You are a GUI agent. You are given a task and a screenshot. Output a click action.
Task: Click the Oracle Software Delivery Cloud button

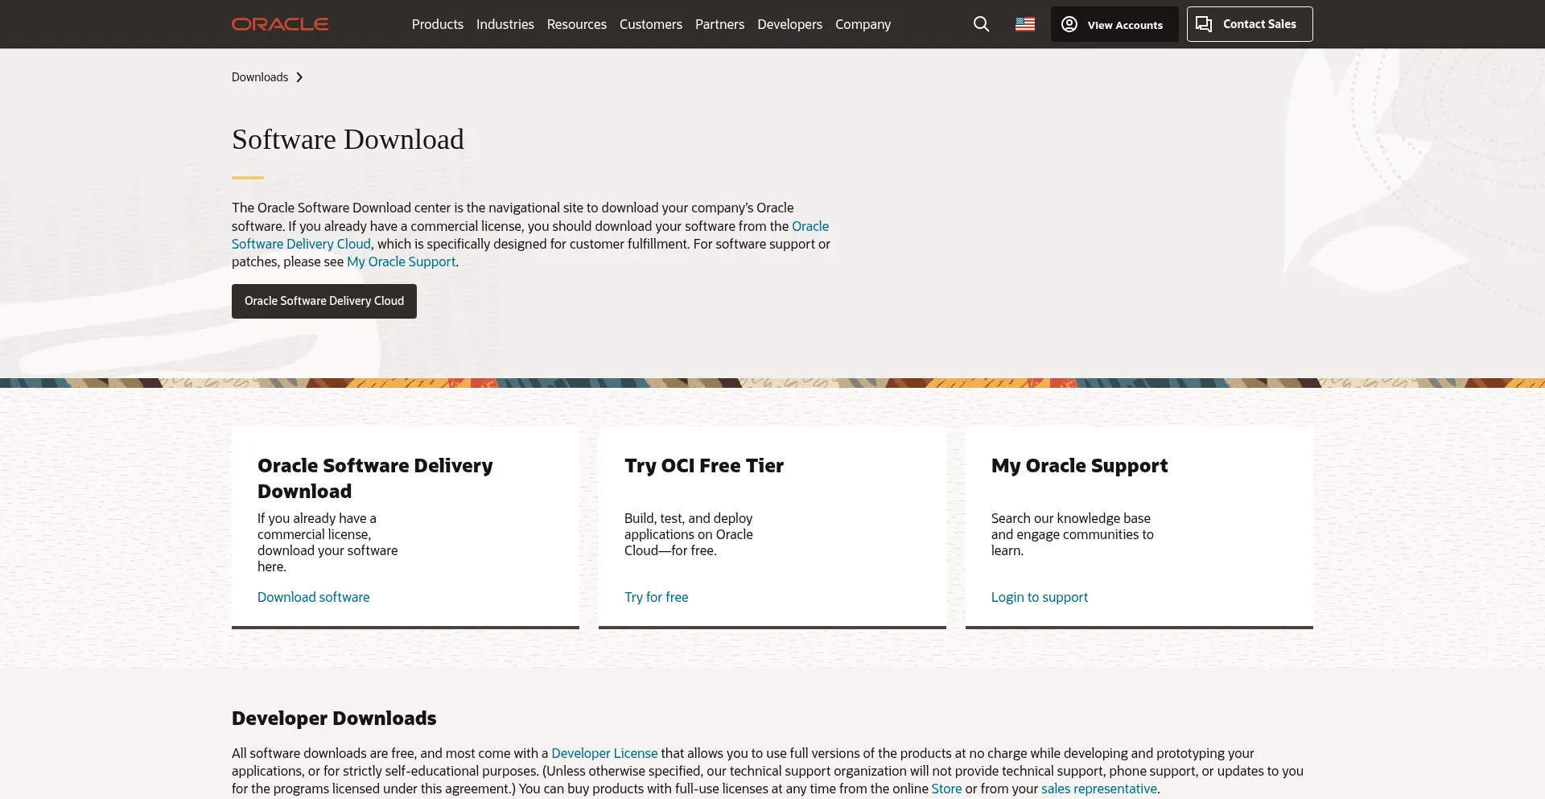[324, 301]
